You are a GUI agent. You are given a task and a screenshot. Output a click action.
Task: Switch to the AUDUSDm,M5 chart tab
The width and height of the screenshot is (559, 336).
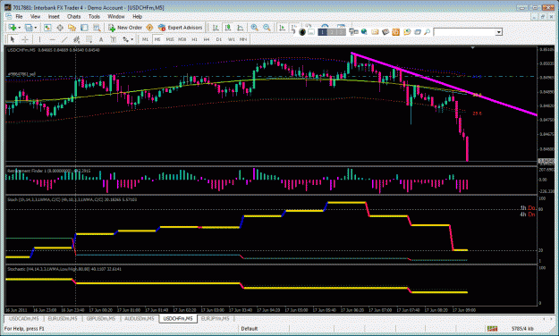pyautogui.click(x=139, y=318)
